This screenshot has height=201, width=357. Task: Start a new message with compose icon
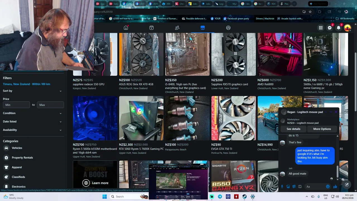point(347,185)
